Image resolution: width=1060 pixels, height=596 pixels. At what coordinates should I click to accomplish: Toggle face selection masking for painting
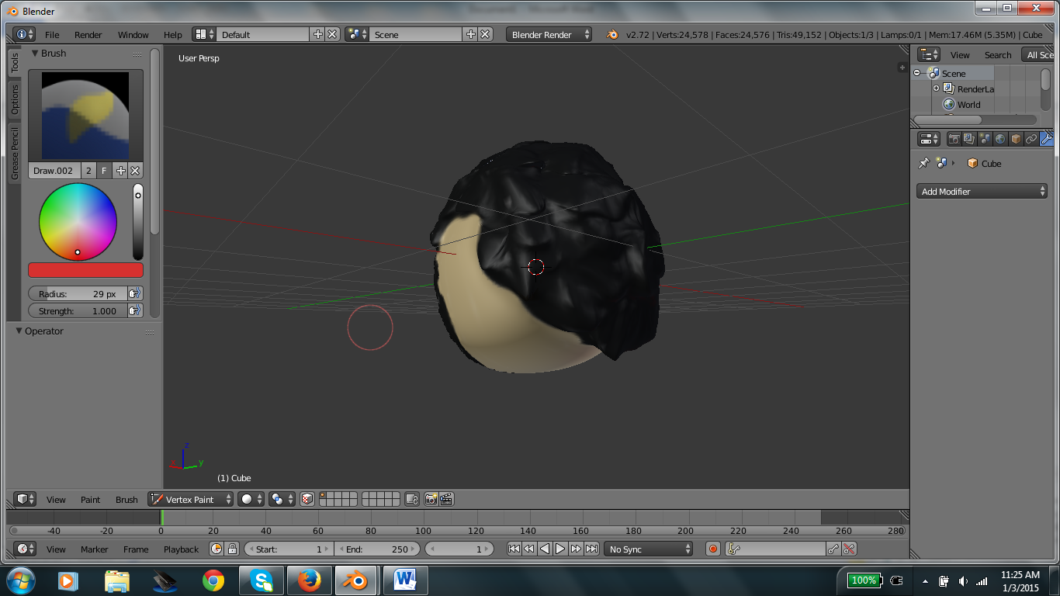pos(307,499)
